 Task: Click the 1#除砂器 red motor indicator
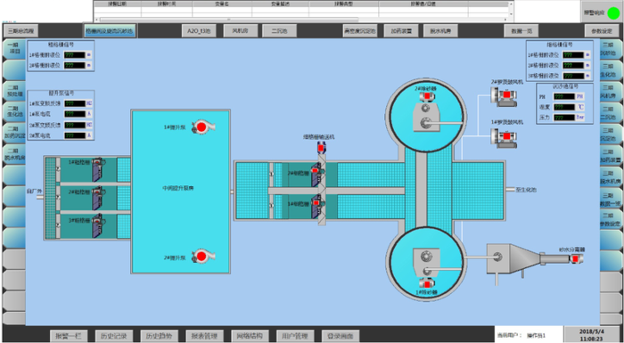pyautogui.click(x=427, y=284)
